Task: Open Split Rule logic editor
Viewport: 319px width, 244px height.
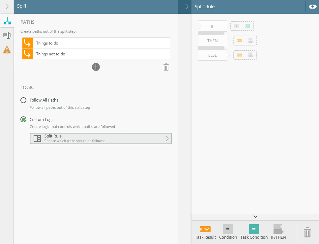Action: click(101, 138)
